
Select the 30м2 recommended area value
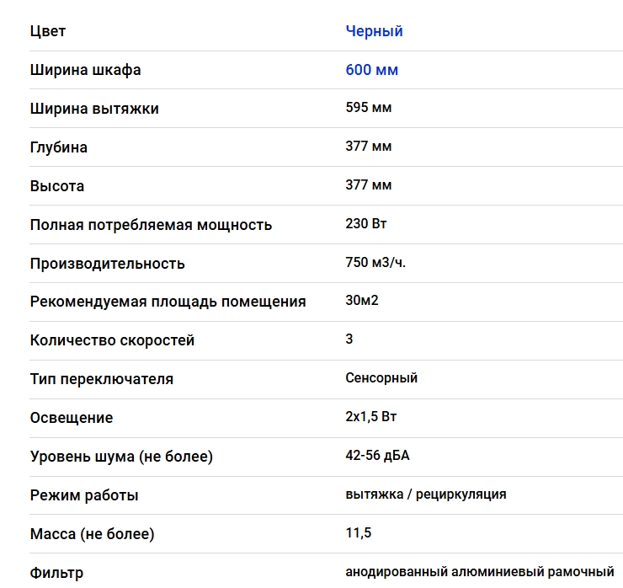click(361, 300)
